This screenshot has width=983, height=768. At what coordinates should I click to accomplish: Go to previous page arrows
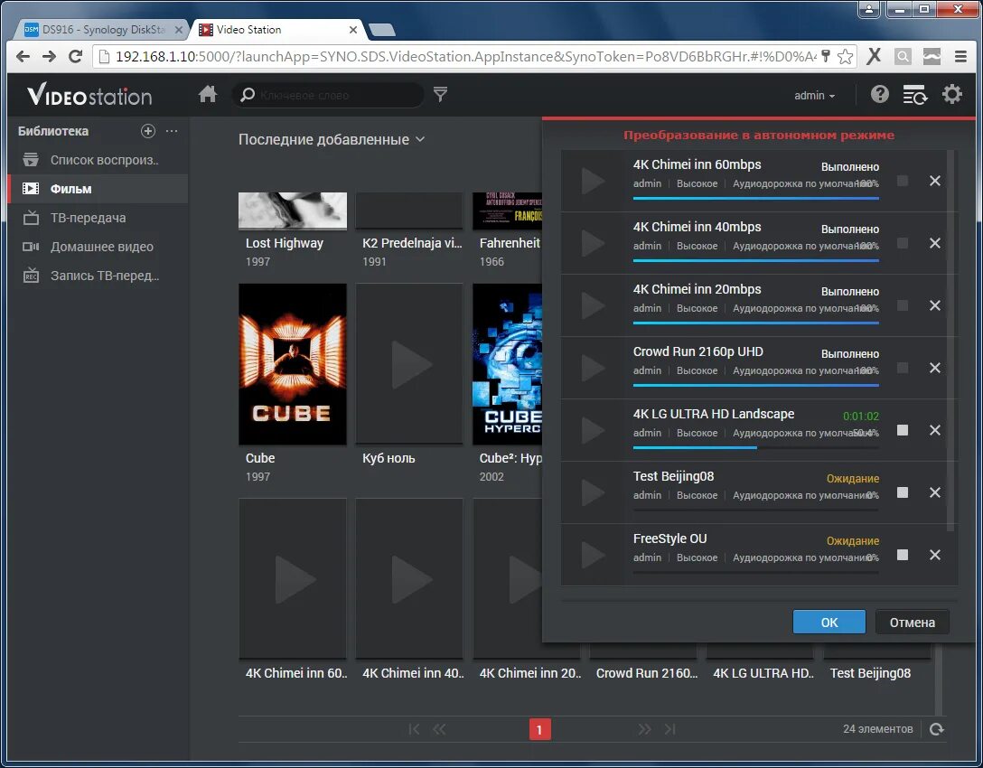[x=439, y=729]
